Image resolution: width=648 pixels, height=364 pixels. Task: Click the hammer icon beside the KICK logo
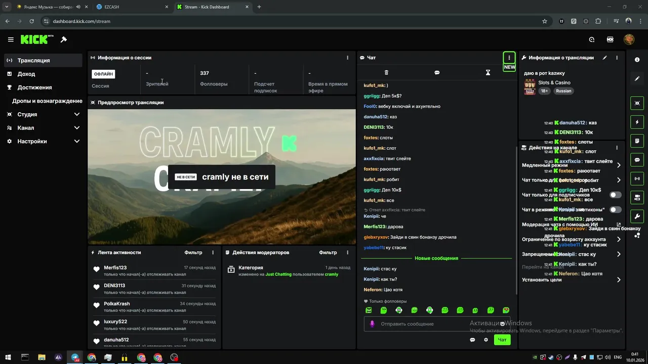click(x=64, y=39)
